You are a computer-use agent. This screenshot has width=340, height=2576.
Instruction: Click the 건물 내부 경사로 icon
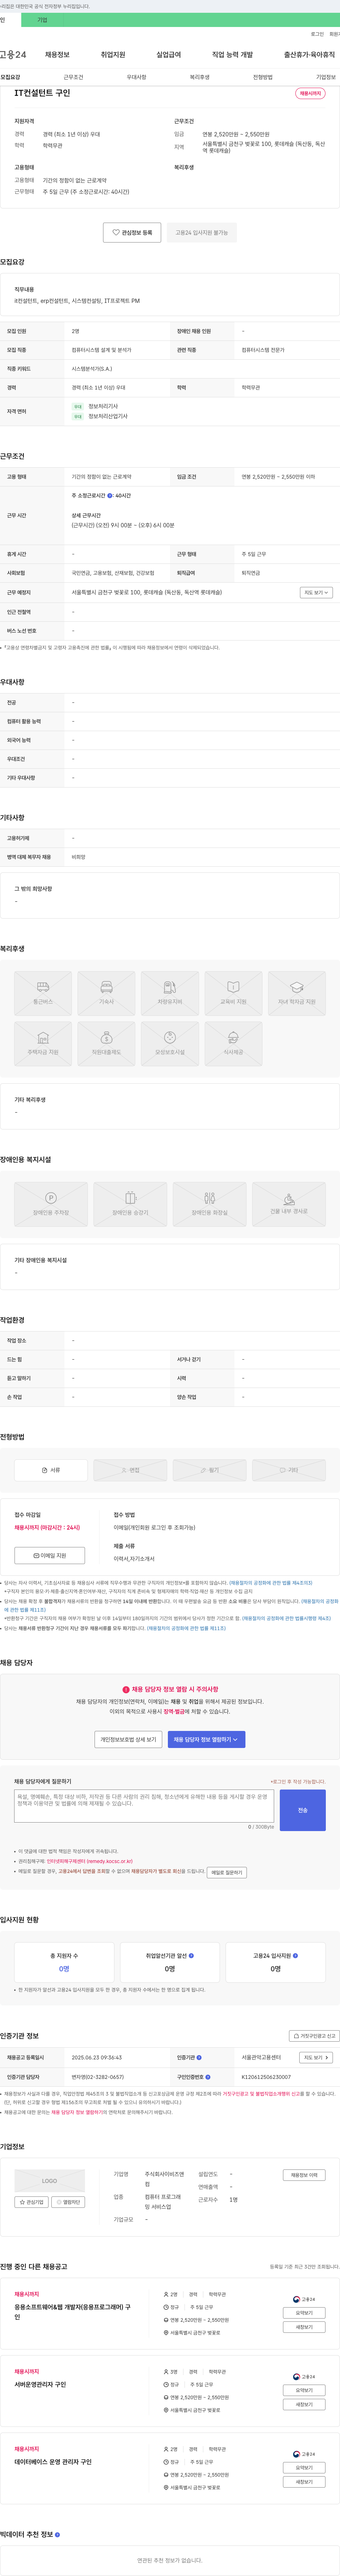pos(289,1204)
